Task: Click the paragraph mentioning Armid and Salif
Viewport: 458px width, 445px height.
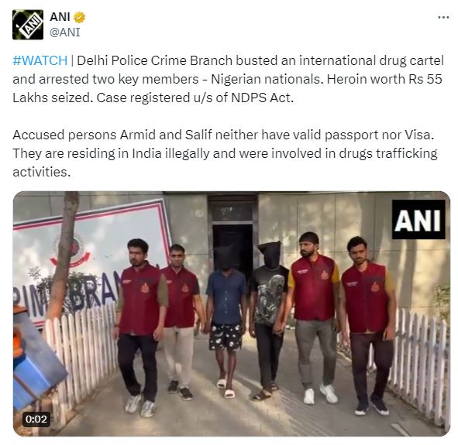Action: 225,153
